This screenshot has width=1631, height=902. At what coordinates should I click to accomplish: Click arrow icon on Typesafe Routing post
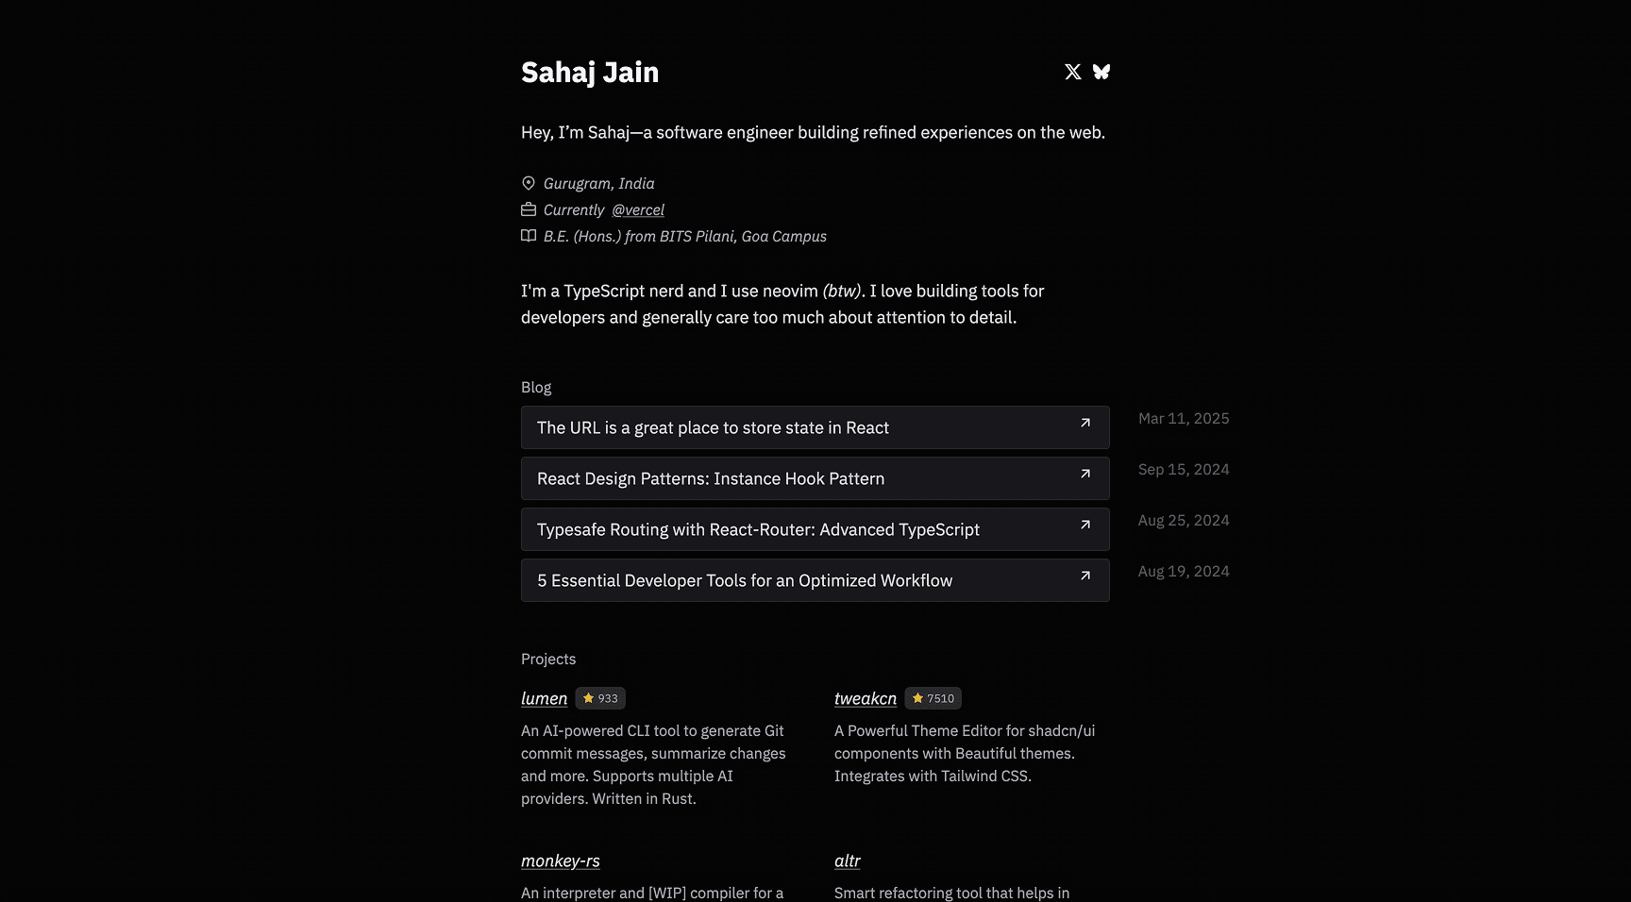[x=1085, y=525]
